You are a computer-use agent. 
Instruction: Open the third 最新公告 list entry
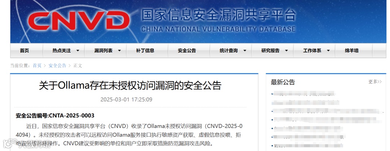[x=326, y=111]
